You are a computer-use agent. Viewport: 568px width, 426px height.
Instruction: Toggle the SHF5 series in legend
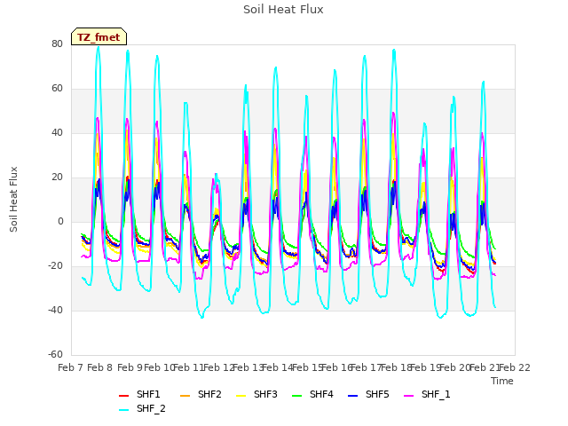pyautogui.click(x=368, y=394)
